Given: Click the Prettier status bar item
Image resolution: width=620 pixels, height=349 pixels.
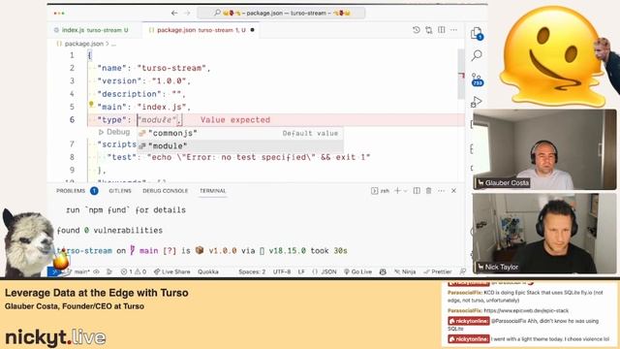Looking at the screenshot, I should (x=438, y=271).
